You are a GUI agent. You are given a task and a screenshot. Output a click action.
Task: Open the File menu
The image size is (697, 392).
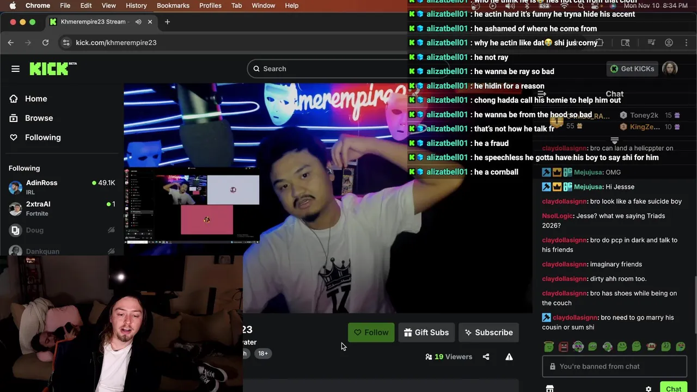pos(65,5)
